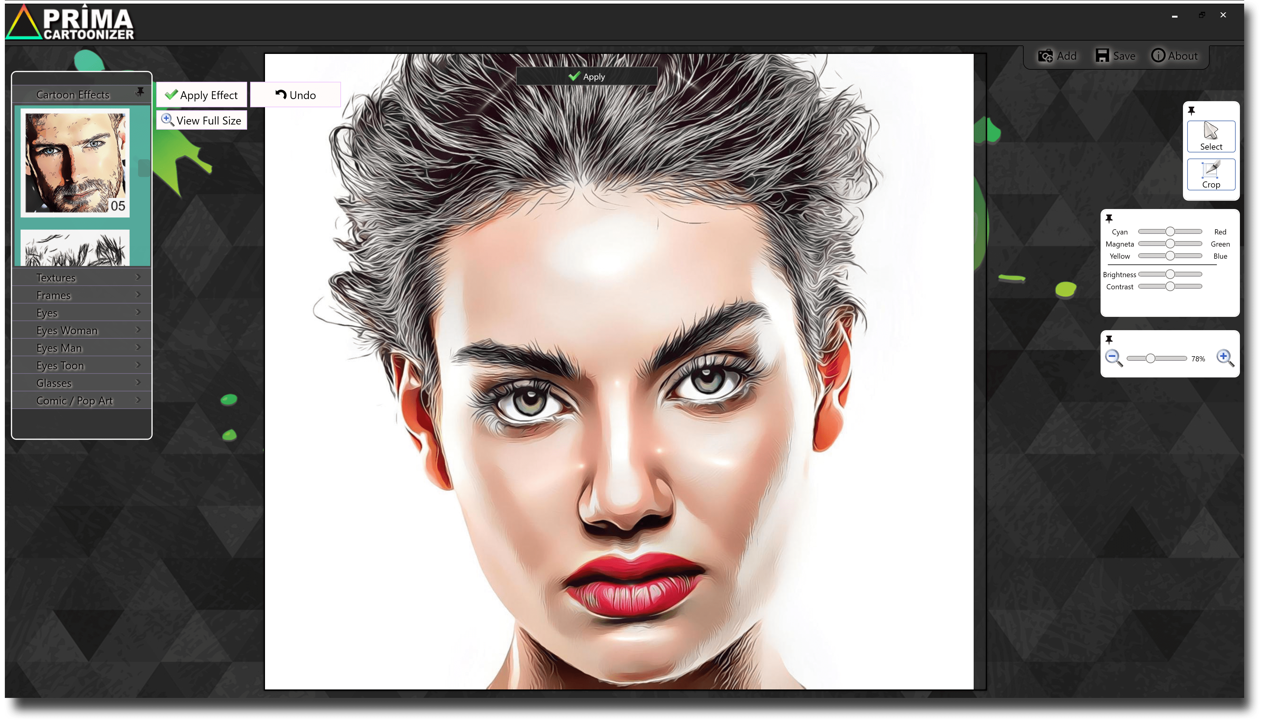Activate the Crop tool

point(1211,174)
